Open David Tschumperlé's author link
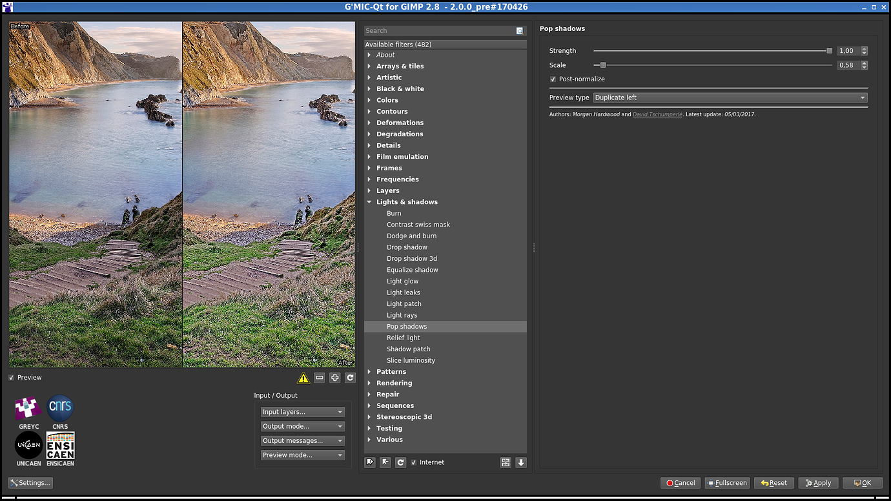This screenshot has height=501, width=891. (x=657, y=114)
